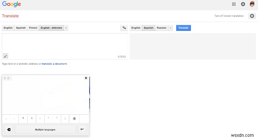Click the red Translate page title
The height and width of the screenshot is (139, 258).
pos(10,16)
